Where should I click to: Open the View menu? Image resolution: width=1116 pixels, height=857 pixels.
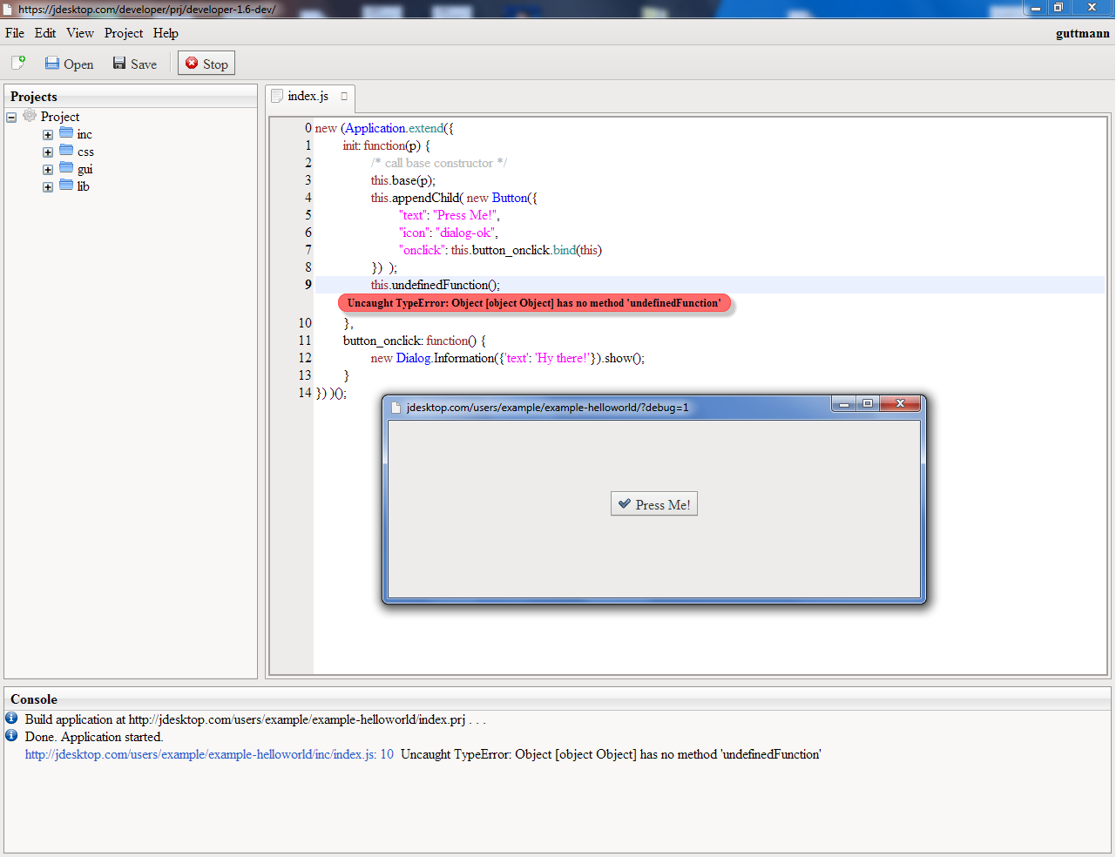point(80,33)
